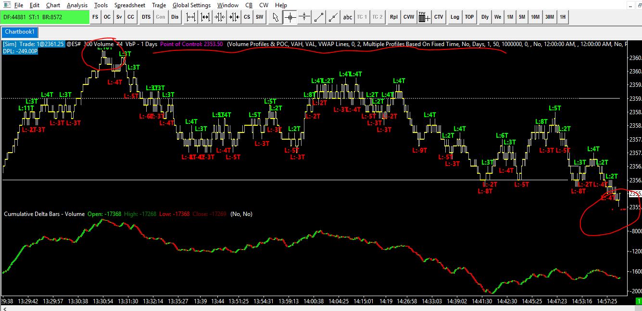Open the Help menu

(x=281, y=5)
